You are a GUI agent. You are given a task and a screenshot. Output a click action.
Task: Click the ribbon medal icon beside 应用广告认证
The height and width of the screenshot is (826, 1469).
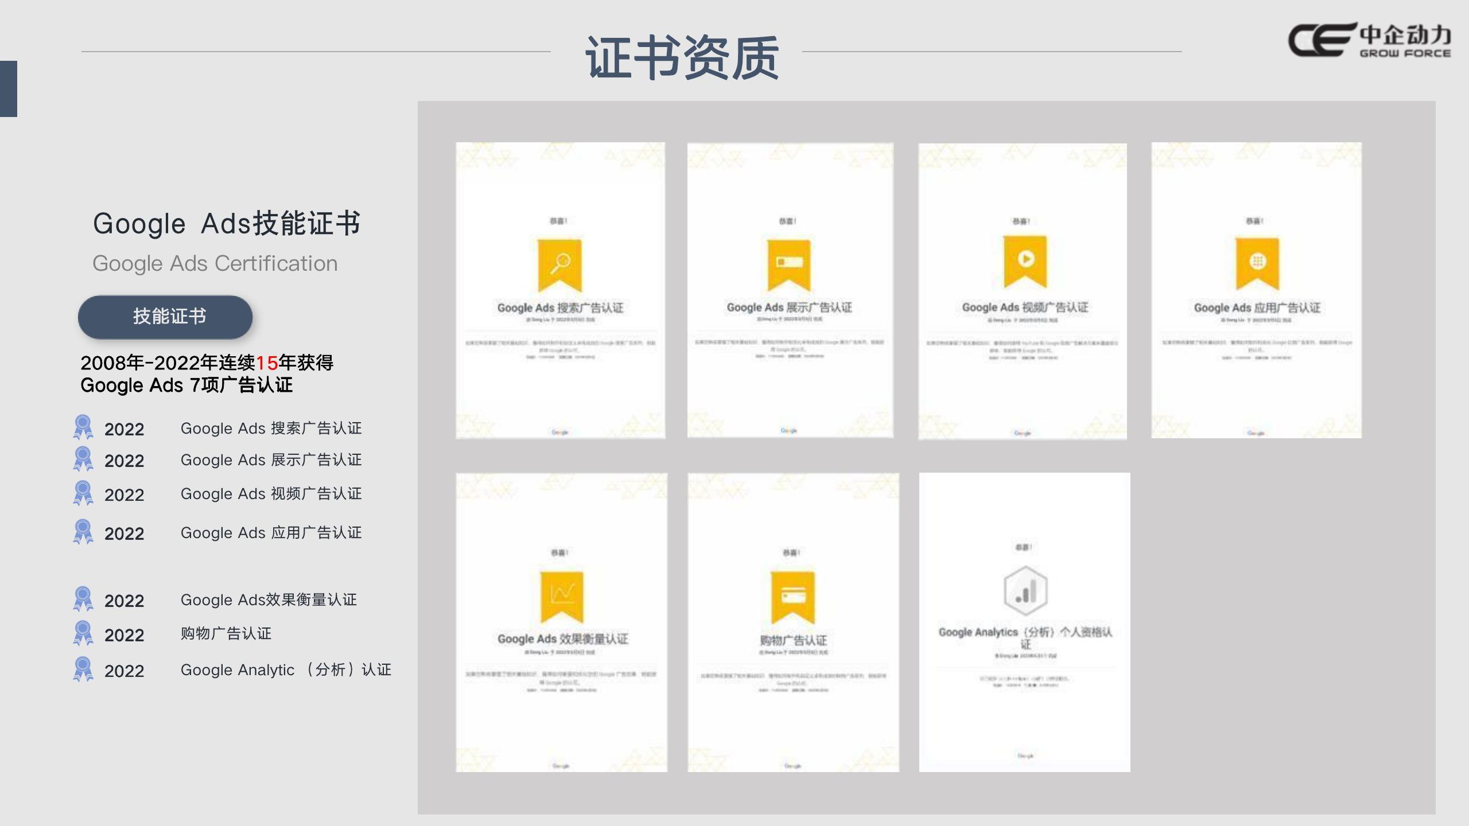[83, 532]
